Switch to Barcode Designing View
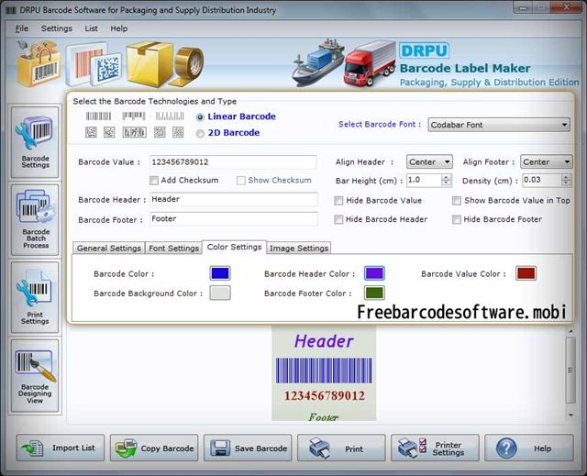Screen dimensions: 587x476 tap(35, 376)
